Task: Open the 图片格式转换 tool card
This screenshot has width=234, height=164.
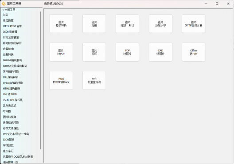Action: pyautogui.click(x=61, y=23)
